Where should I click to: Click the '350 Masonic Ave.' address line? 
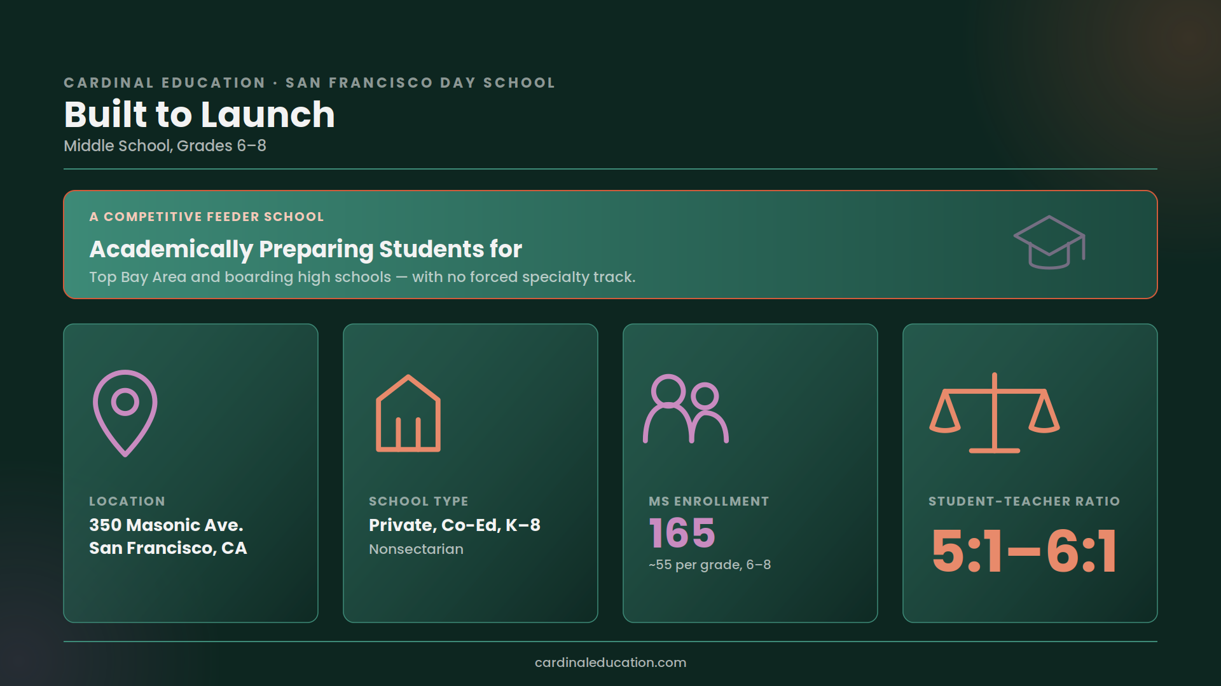tap(166, 525)
